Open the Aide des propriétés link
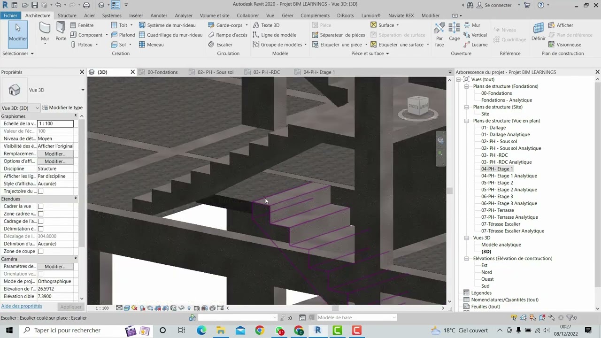 [x=22, y=306]
